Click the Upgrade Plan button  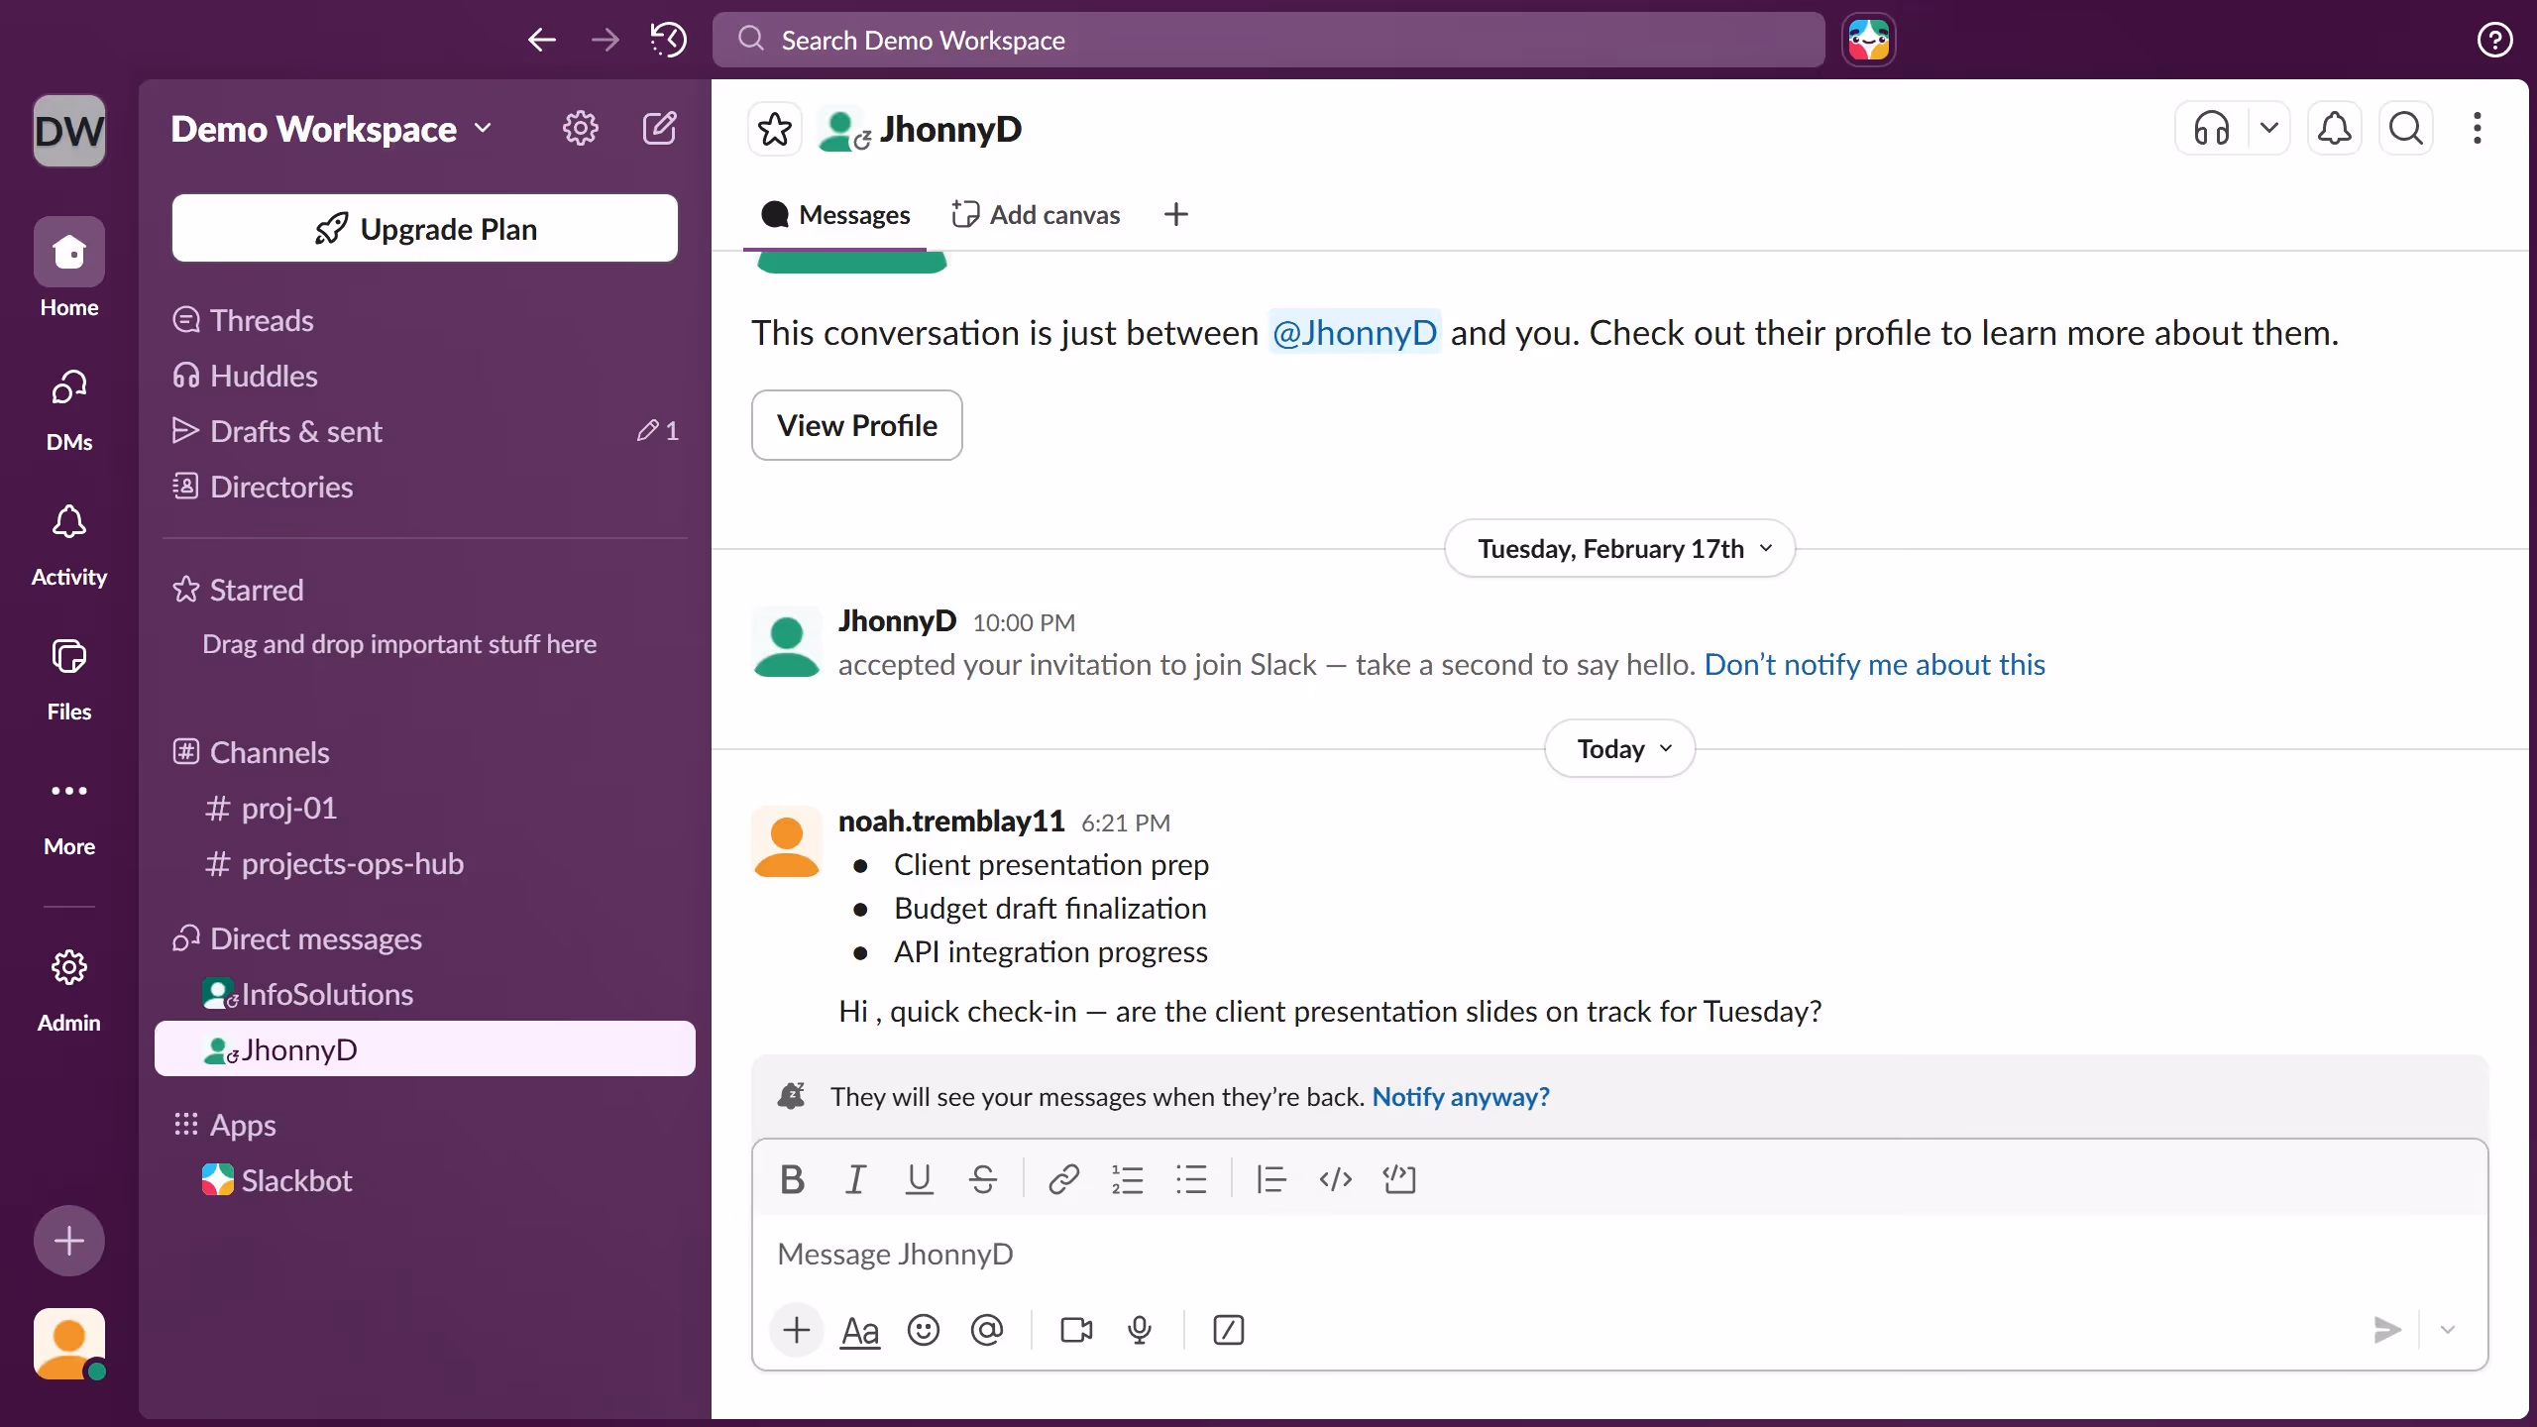(x=424, y=228)
